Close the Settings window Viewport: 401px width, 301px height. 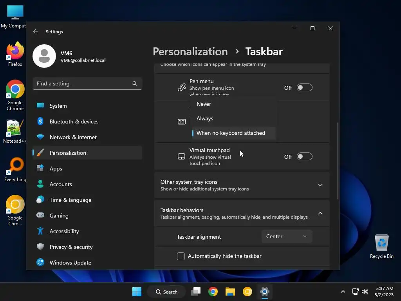(x=331, y=28)
